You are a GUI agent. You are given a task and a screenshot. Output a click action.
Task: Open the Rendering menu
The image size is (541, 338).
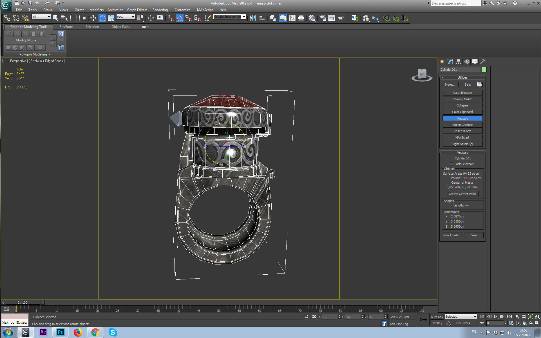(x=160, y=10)
